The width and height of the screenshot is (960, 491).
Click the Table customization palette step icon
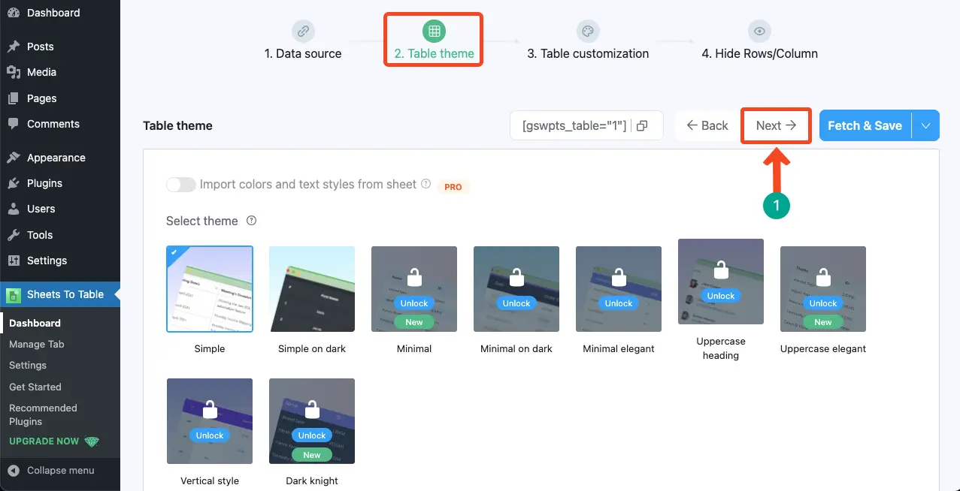click(588, 32)
